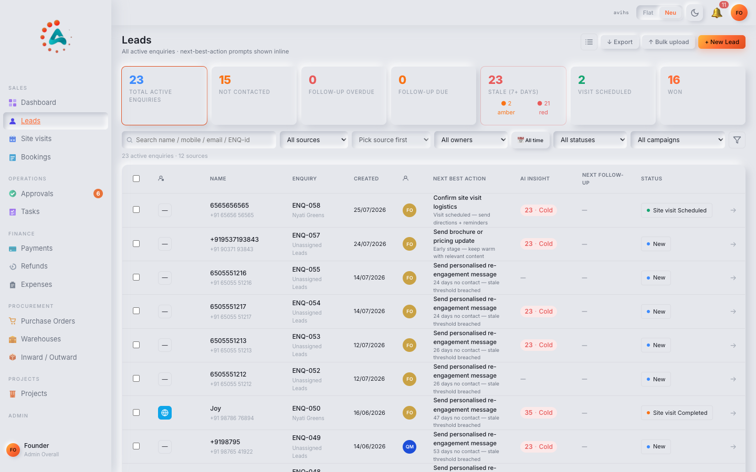This screenshot has height=472, width=756.
Task: Open Pick source first dropdown
Action: (x=391, y=140)
